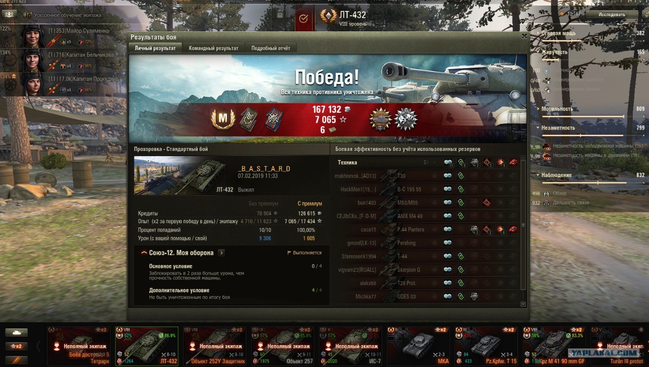649x367 pixels.
Task: Click the spotted-enemies binoculars header icon
Action: pyautogui.click(x=447, y=162)
